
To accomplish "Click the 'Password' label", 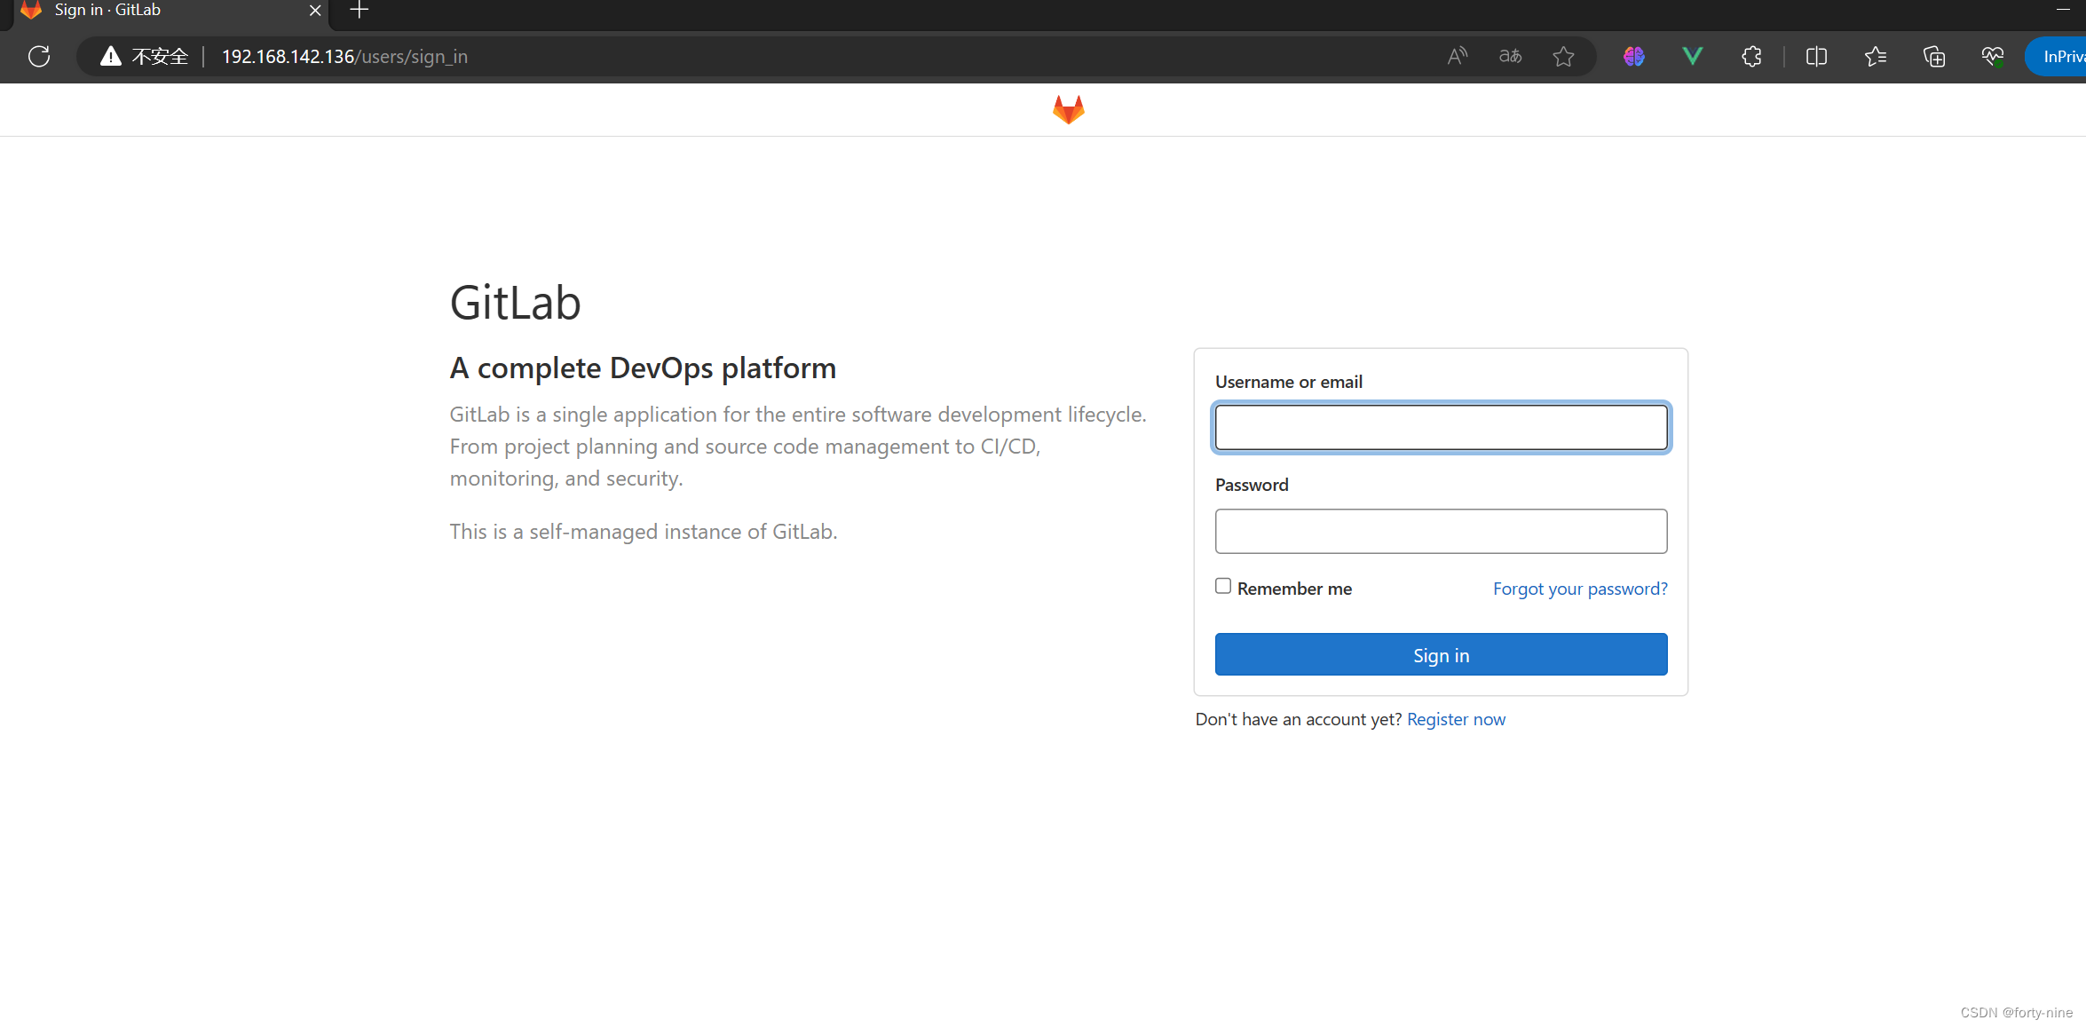I will pos(1252,485).
